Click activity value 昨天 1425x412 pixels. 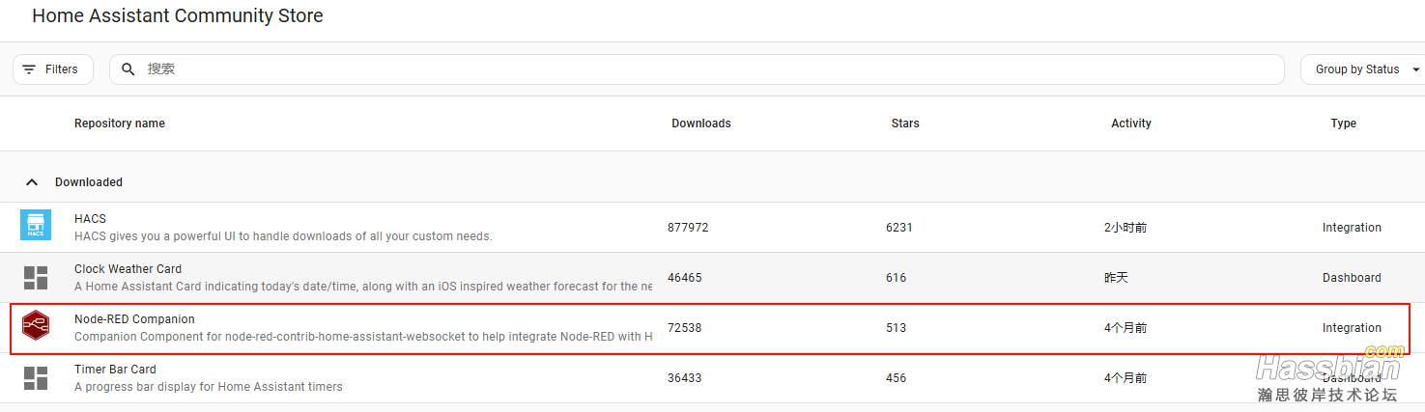click(1116, 278)
